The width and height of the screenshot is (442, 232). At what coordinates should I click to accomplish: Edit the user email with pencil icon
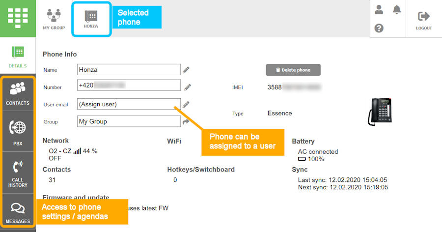tap(186, 104)
